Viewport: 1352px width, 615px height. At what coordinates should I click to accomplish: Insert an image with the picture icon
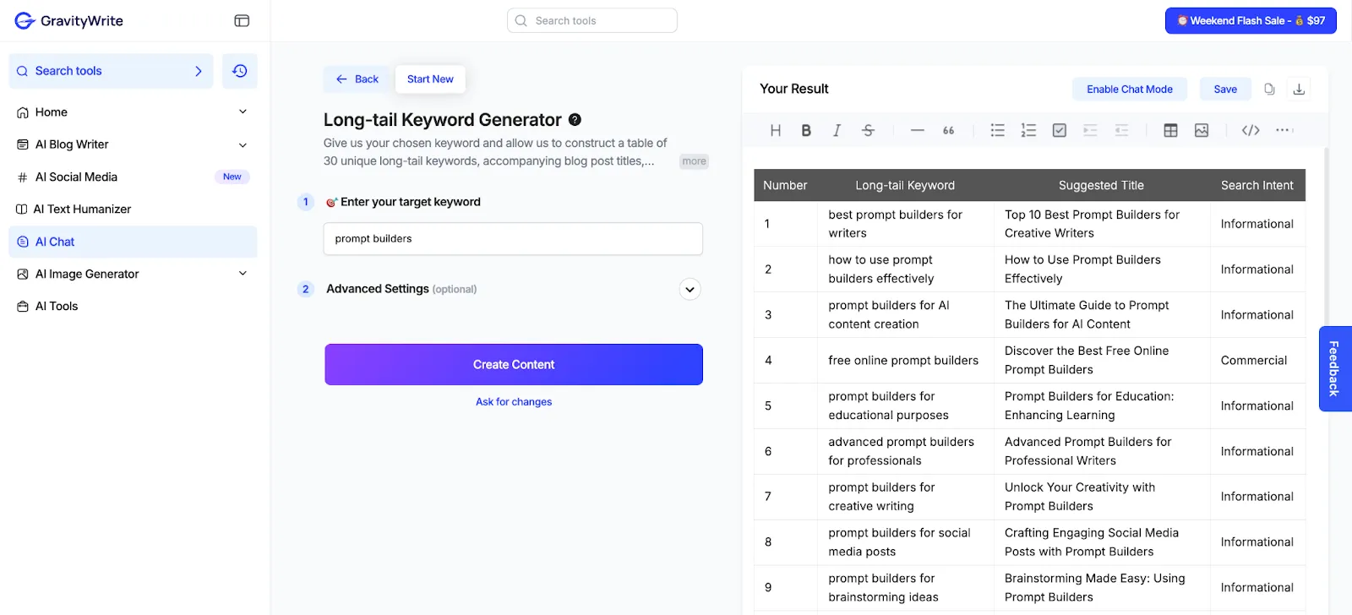(x=1202, y=130)
